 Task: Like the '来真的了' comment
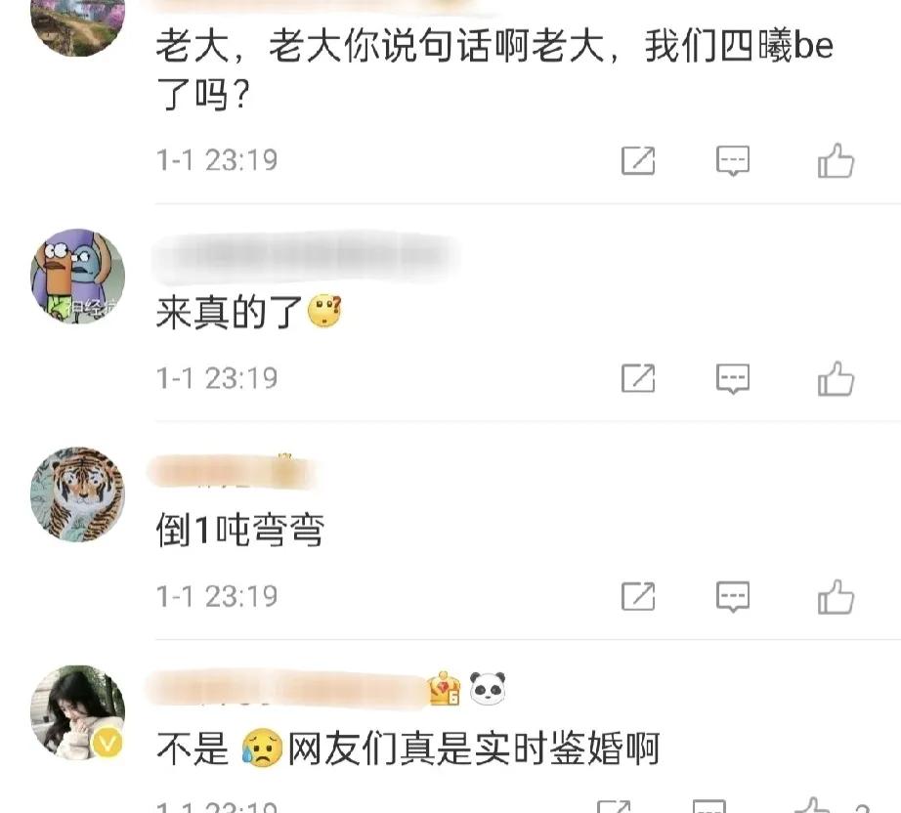coord(837,378)
